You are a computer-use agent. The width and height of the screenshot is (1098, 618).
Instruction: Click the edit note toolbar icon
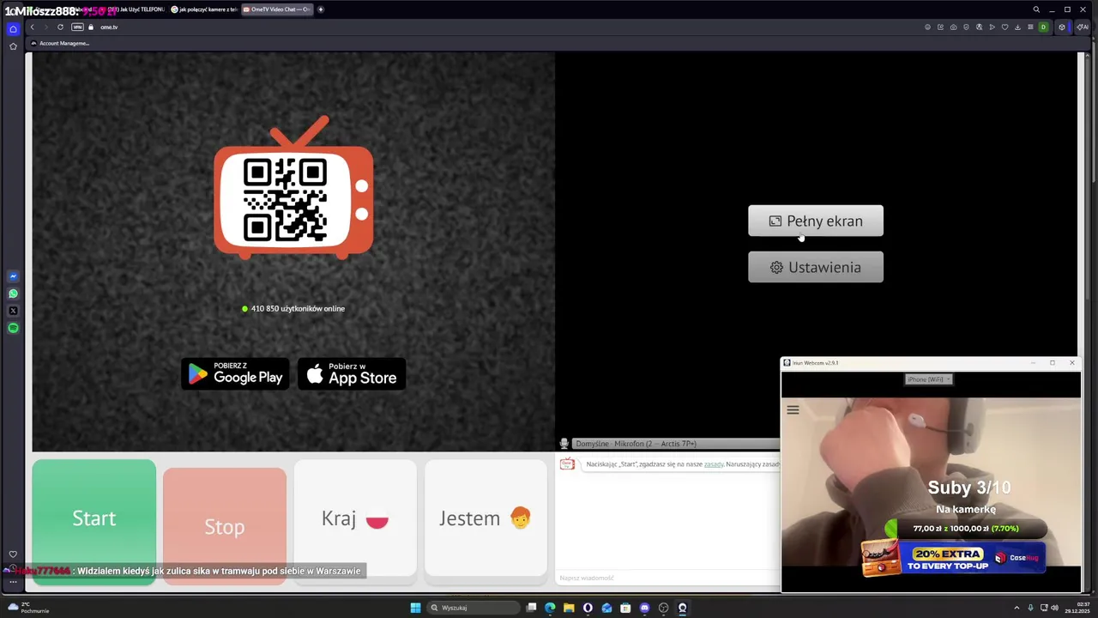coord(940,27)
